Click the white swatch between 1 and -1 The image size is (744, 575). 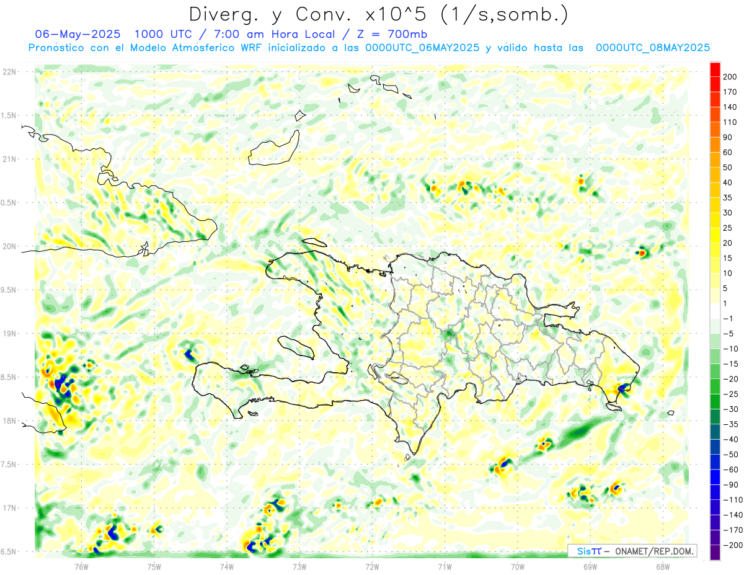[x=715, y=311]
